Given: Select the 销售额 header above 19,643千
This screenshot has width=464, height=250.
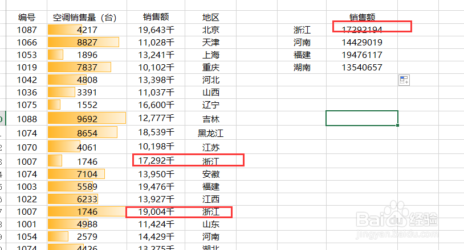Looking at the screenshot, I should coord(156,17).
